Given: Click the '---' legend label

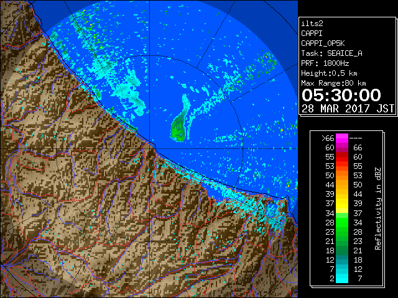Looking at the screenshot, I should (356, 138).
